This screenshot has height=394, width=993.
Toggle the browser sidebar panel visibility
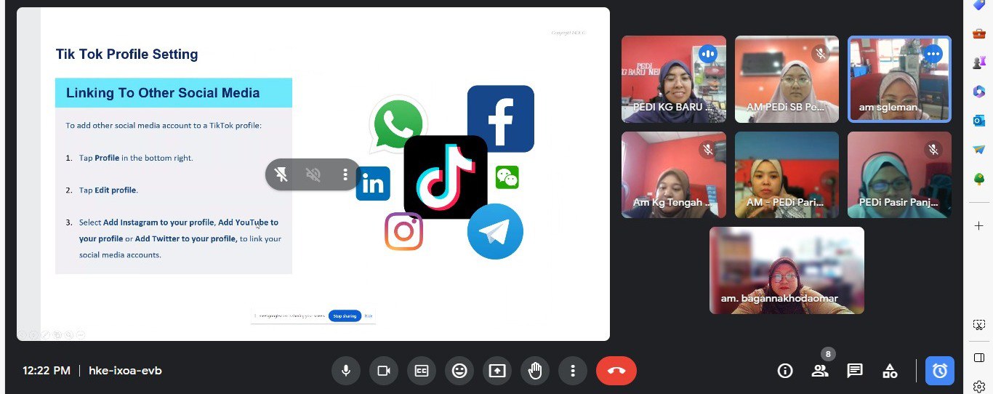click(x=978, y=357)
